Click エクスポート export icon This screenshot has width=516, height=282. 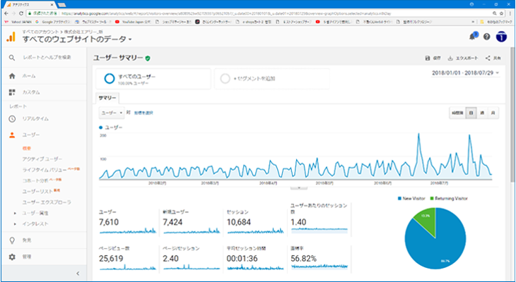point(450,58)
